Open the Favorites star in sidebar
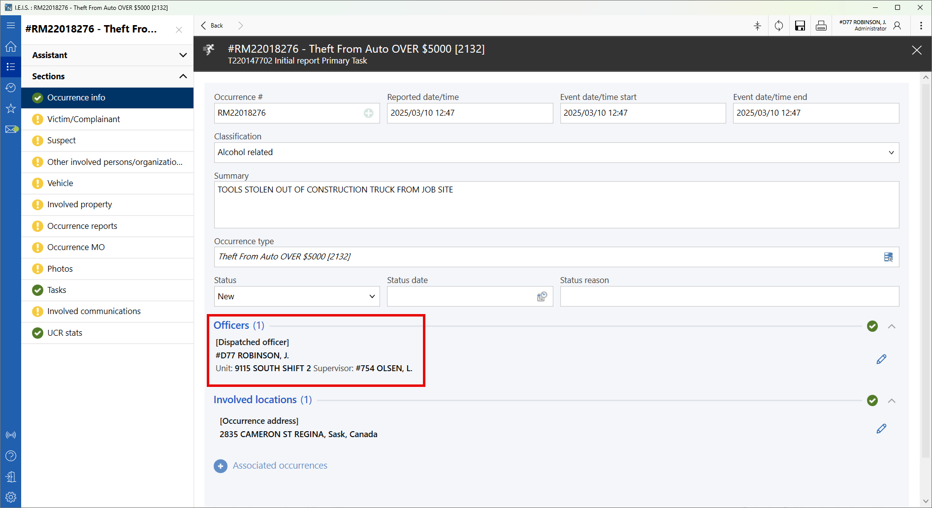 pos(11,109)
